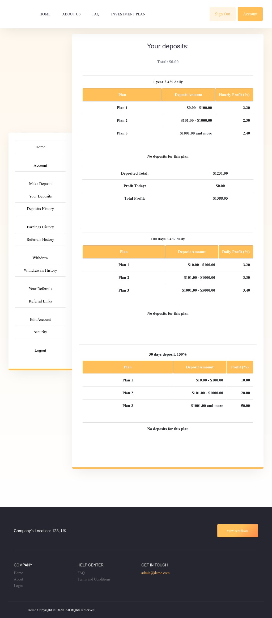Click admin@demo.com email link
The height and width of the screenshot is (618, 272).
point(155,573)
